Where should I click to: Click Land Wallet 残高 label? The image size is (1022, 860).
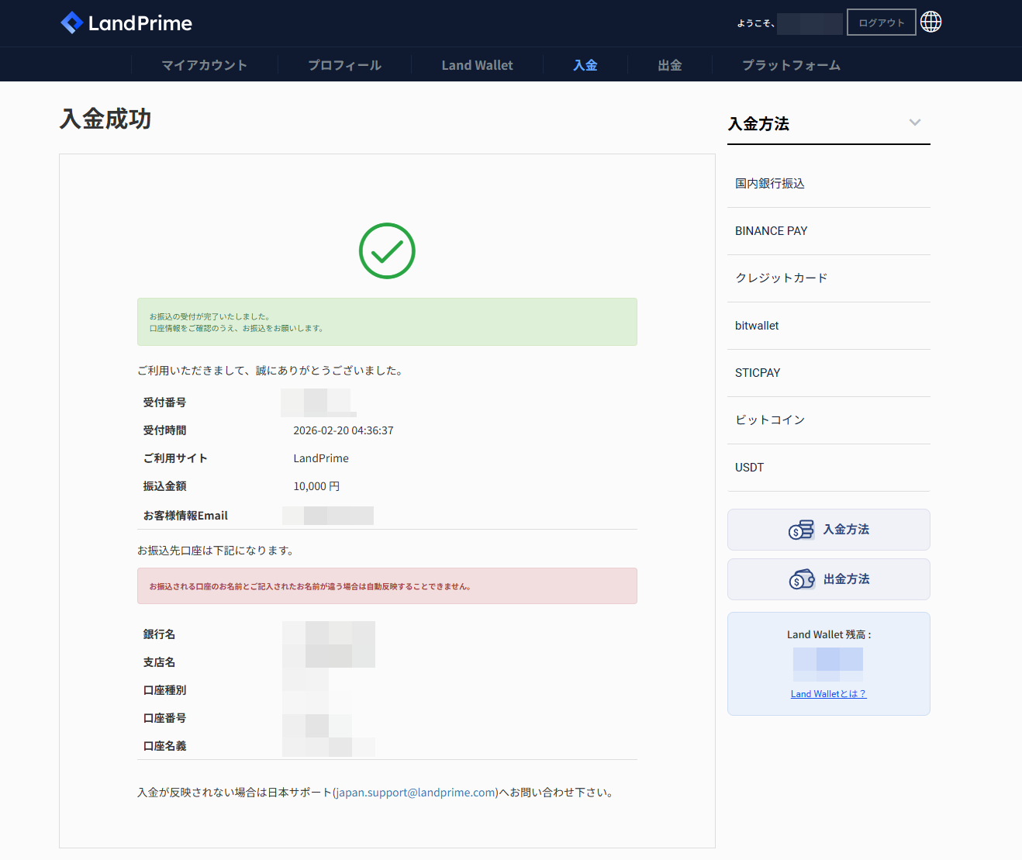click(828, 634)
